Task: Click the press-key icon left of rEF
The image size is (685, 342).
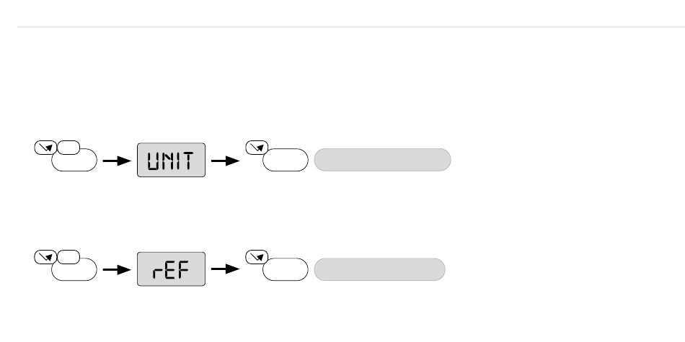Action: 45,257
